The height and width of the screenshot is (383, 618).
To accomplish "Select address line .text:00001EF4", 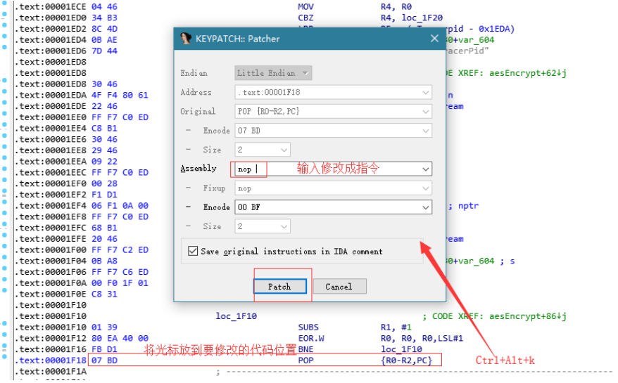I will pos(51,205).
